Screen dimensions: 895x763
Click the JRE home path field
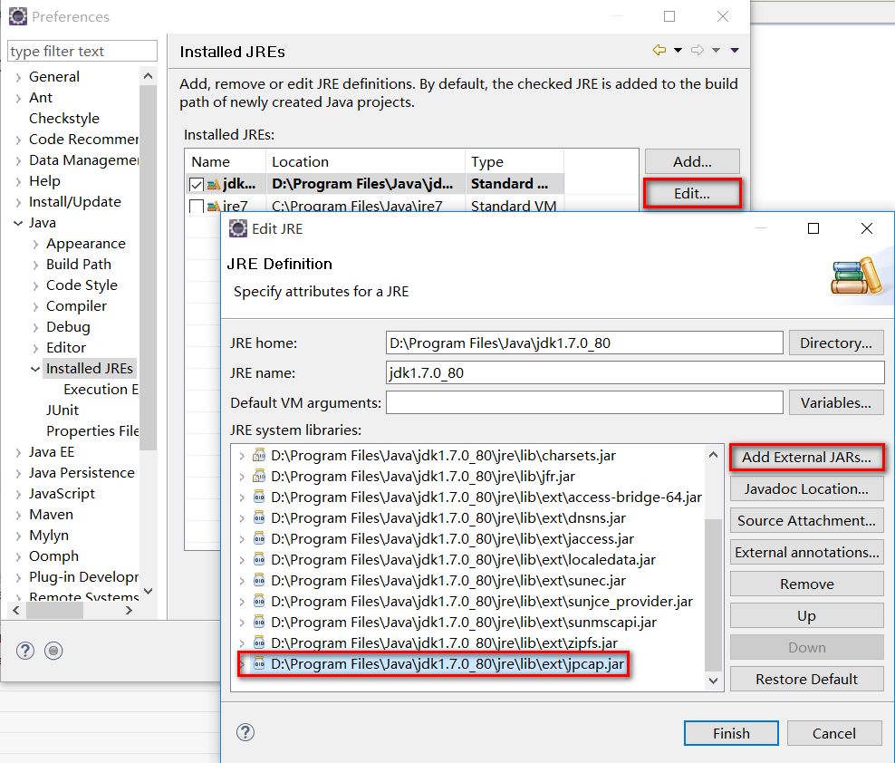(584, 343)
